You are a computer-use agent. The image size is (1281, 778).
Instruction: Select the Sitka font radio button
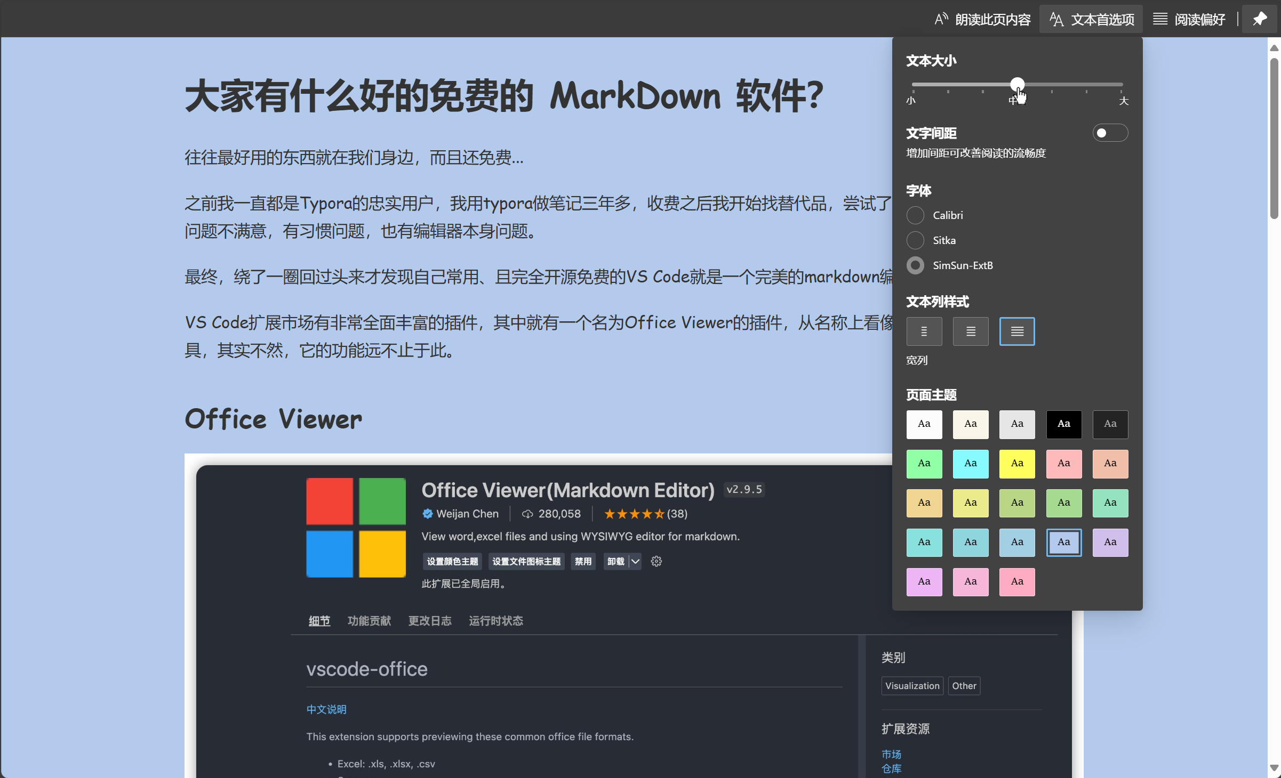click(915, 240)
